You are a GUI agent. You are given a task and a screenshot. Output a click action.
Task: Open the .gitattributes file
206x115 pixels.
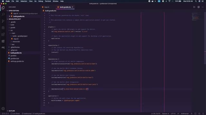[x=15, y=47]
